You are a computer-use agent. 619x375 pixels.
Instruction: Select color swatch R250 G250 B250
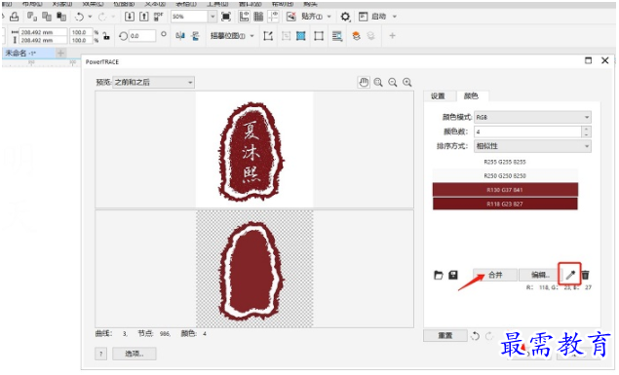[505, 176]
